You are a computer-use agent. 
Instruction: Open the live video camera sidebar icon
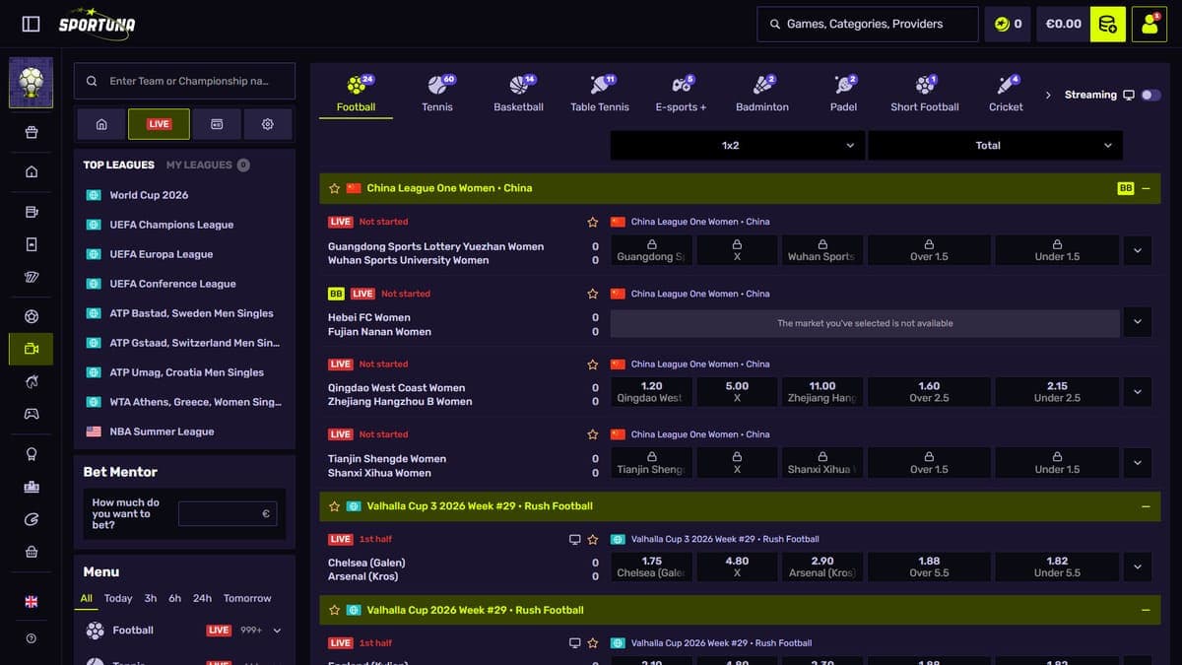tap(32, 349)
